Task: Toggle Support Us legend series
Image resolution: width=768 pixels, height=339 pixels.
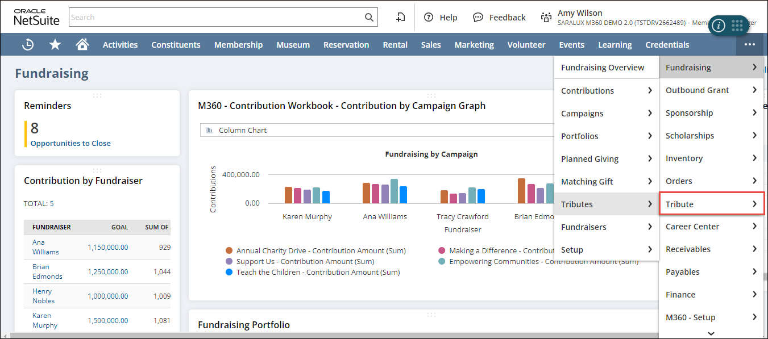Action: point(229,261)
